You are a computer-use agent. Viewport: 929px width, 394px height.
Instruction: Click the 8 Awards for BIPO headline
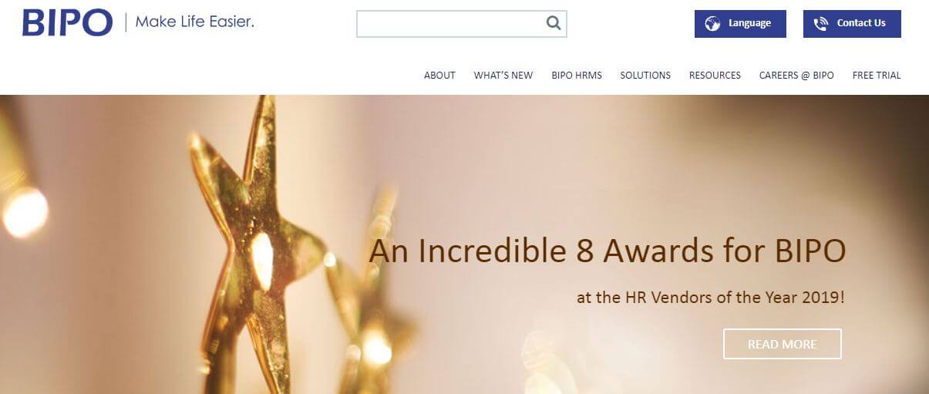tap(608, 251)
